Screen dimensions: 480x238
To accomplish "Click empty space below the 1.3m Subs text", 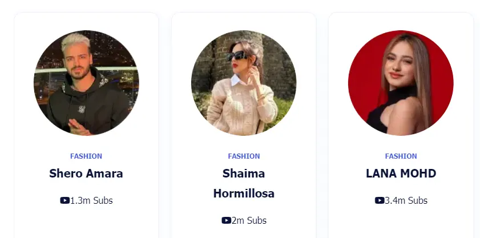I will point(86,223).
